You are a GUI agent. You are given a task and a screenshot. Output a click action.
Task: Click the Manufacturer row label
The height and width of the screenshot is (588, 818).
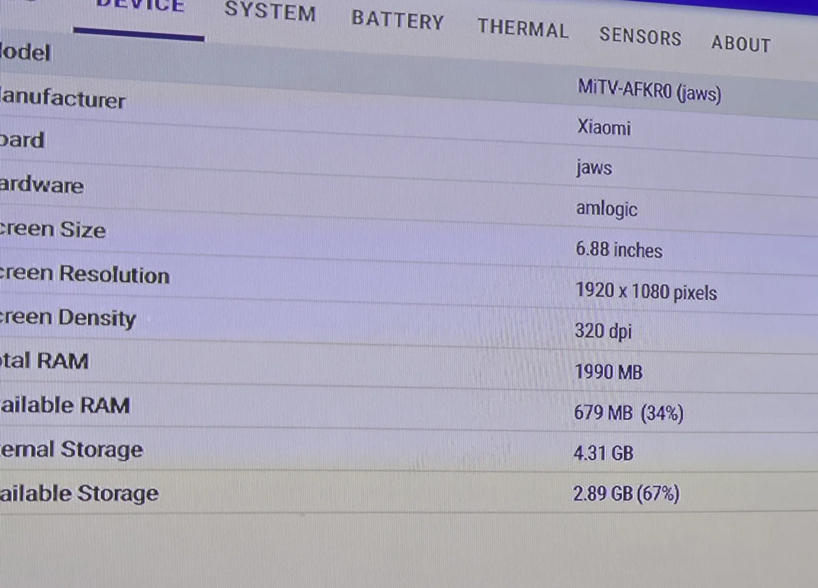pyautogui.click(x=63, y=99)
